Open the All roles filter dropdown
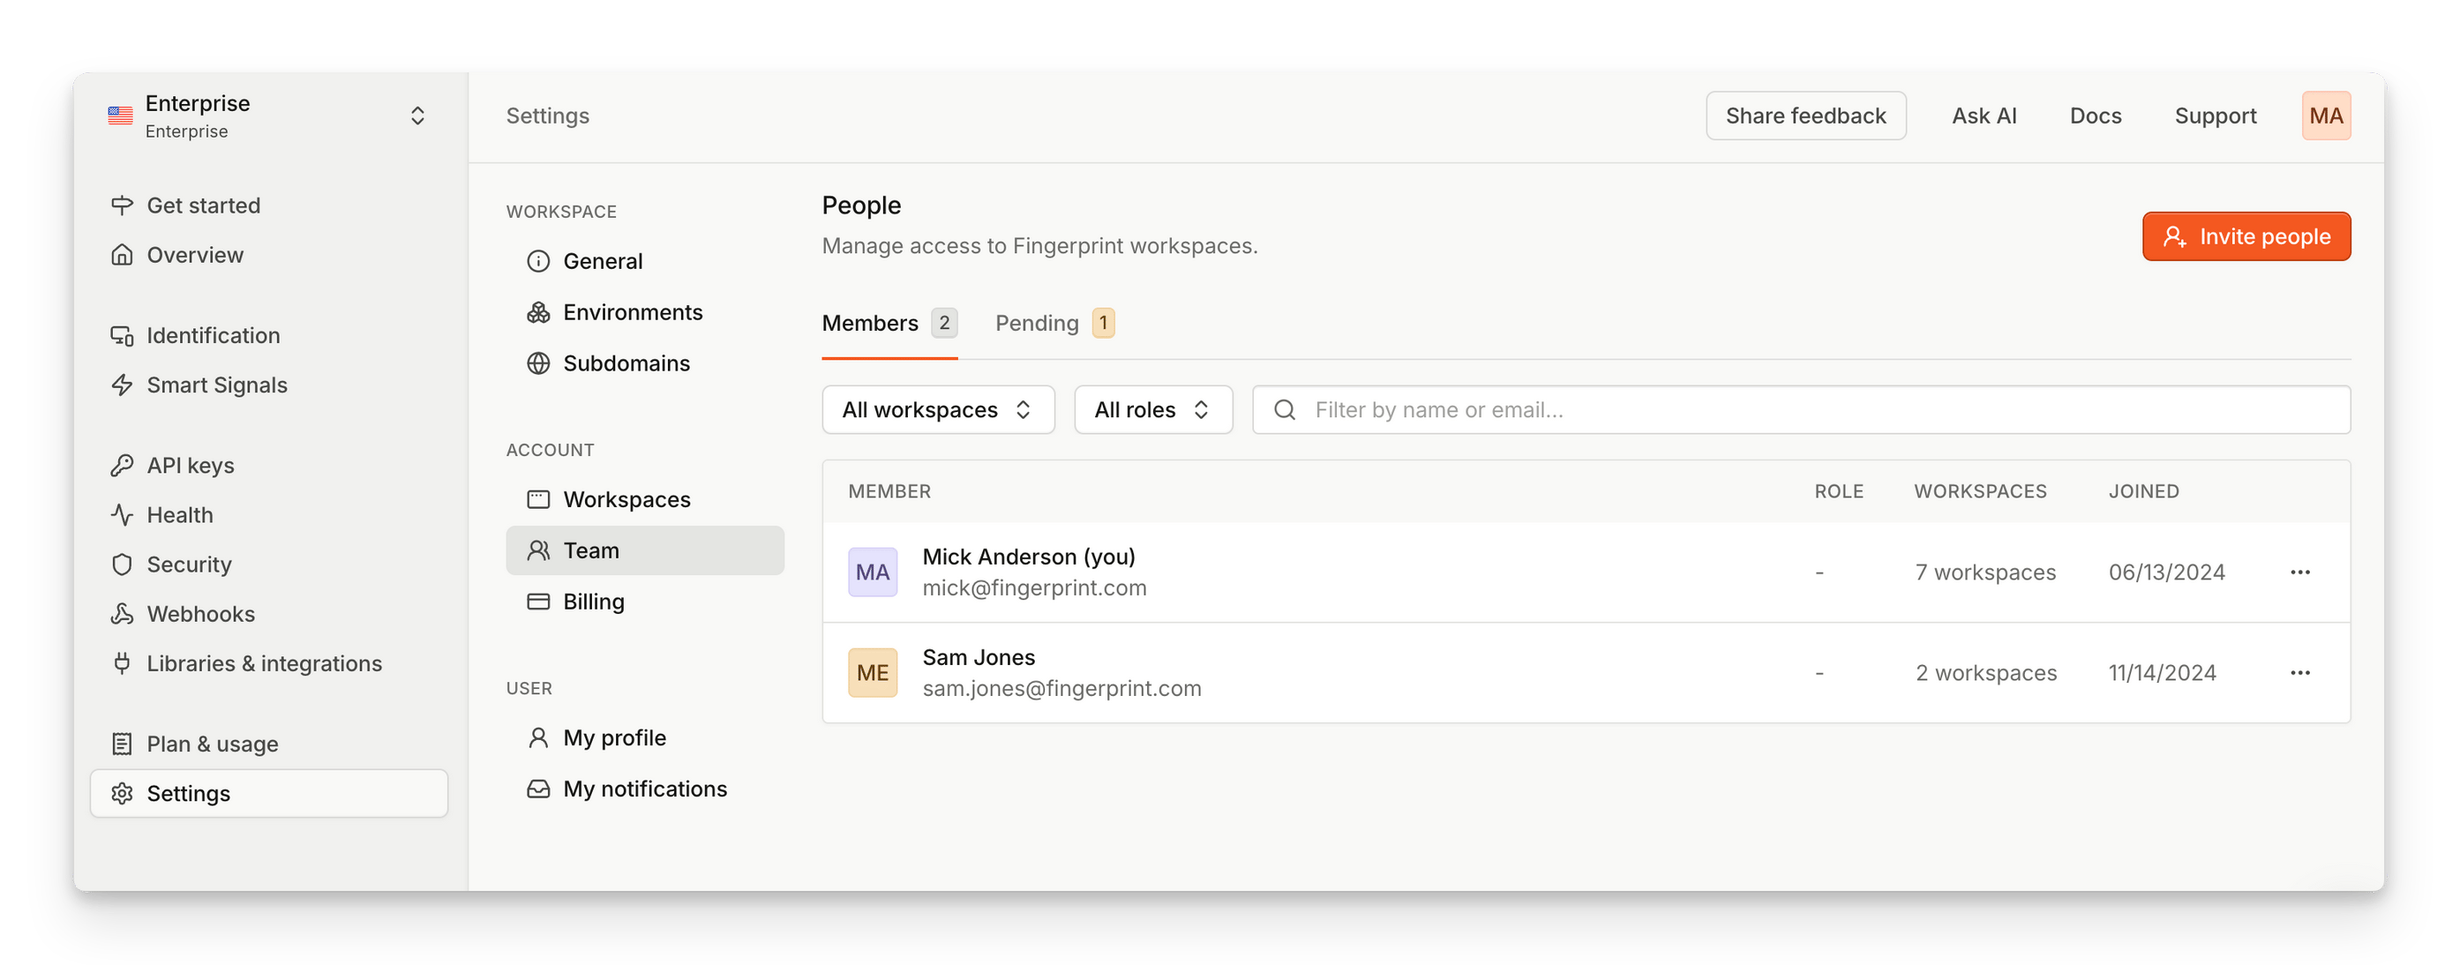This screenshot has width=2460, height=965. point(1152,409)
